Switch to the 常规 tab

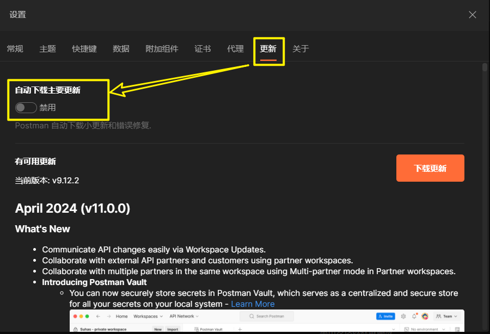[15, 49]
